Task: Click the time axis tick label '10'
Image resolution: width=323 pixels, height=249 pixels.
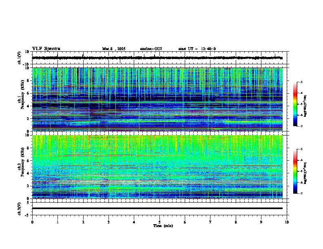Action: [x=287, y=222]
